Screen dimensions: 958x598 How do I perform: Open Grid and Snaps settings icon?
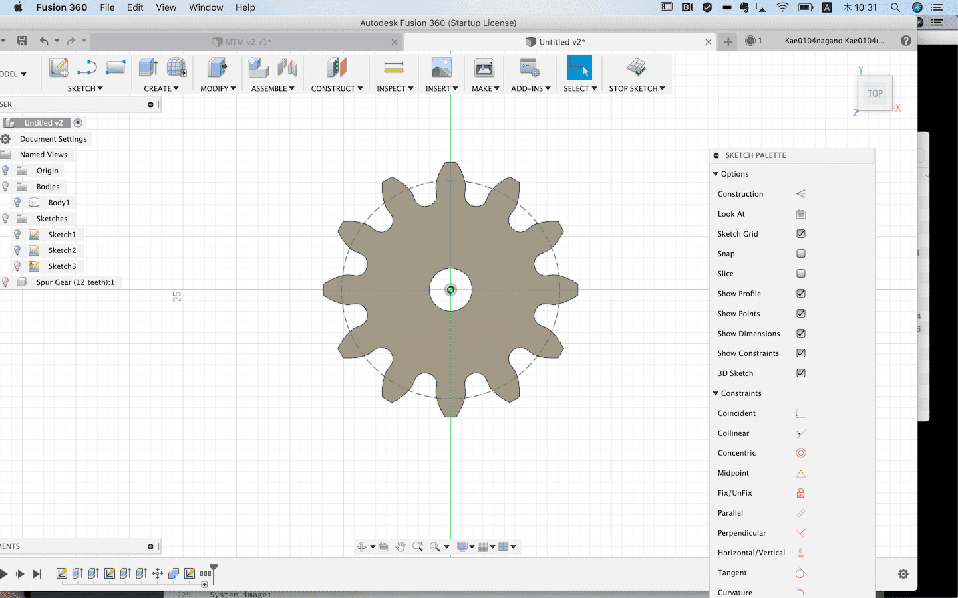click(x=483, y=547)
